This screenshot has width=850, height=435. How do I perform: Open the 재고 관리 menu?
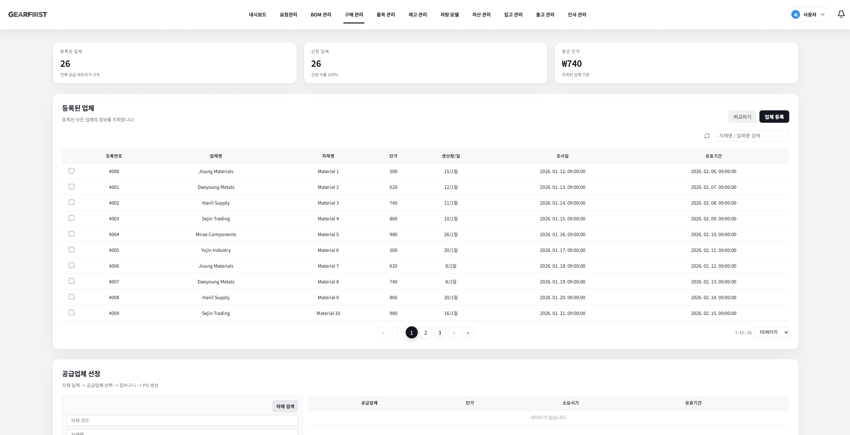coord(417,14)
